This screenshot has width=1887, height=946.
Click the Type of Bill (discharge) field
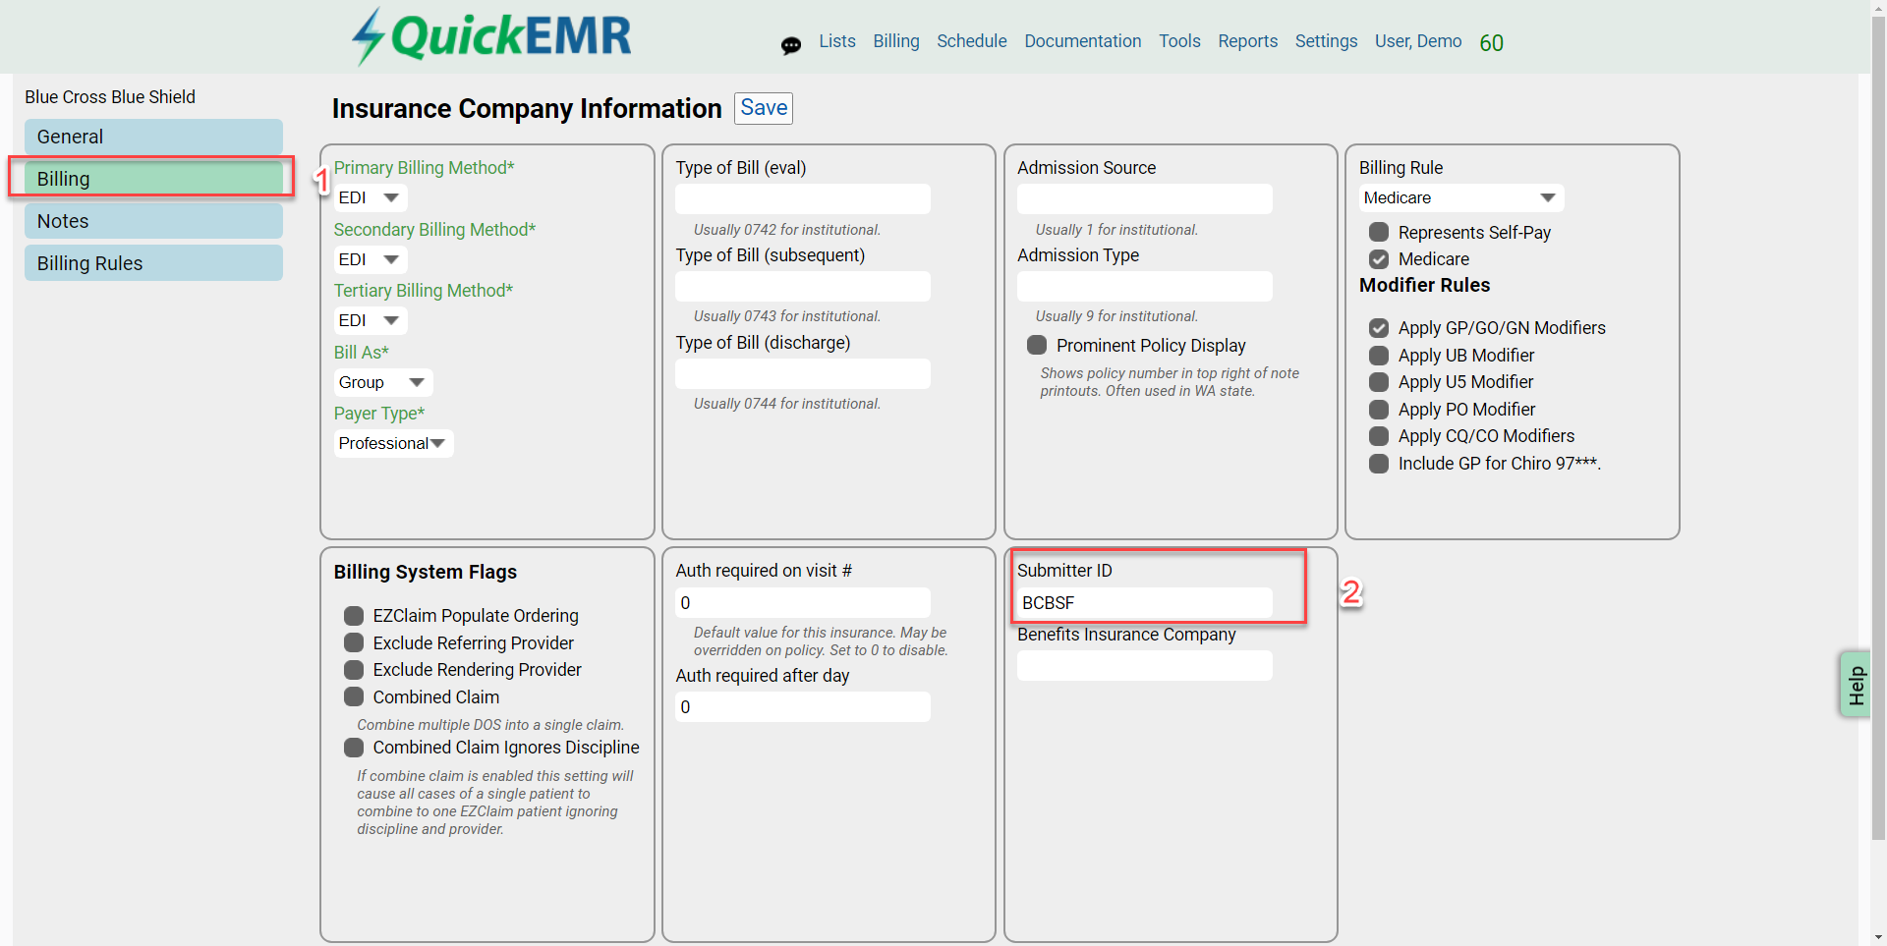[x=803, y=373]
